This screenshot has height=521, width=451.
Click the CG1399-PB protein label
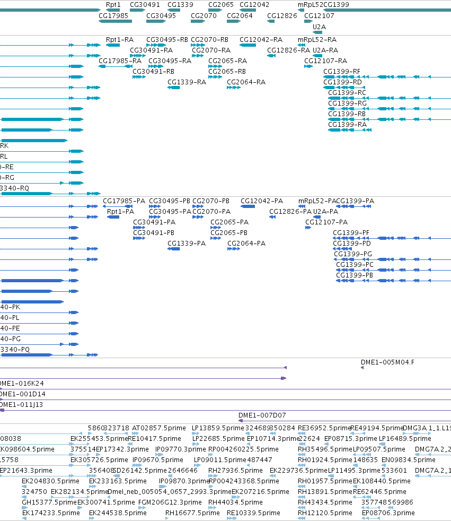click(x=355, y=275)
